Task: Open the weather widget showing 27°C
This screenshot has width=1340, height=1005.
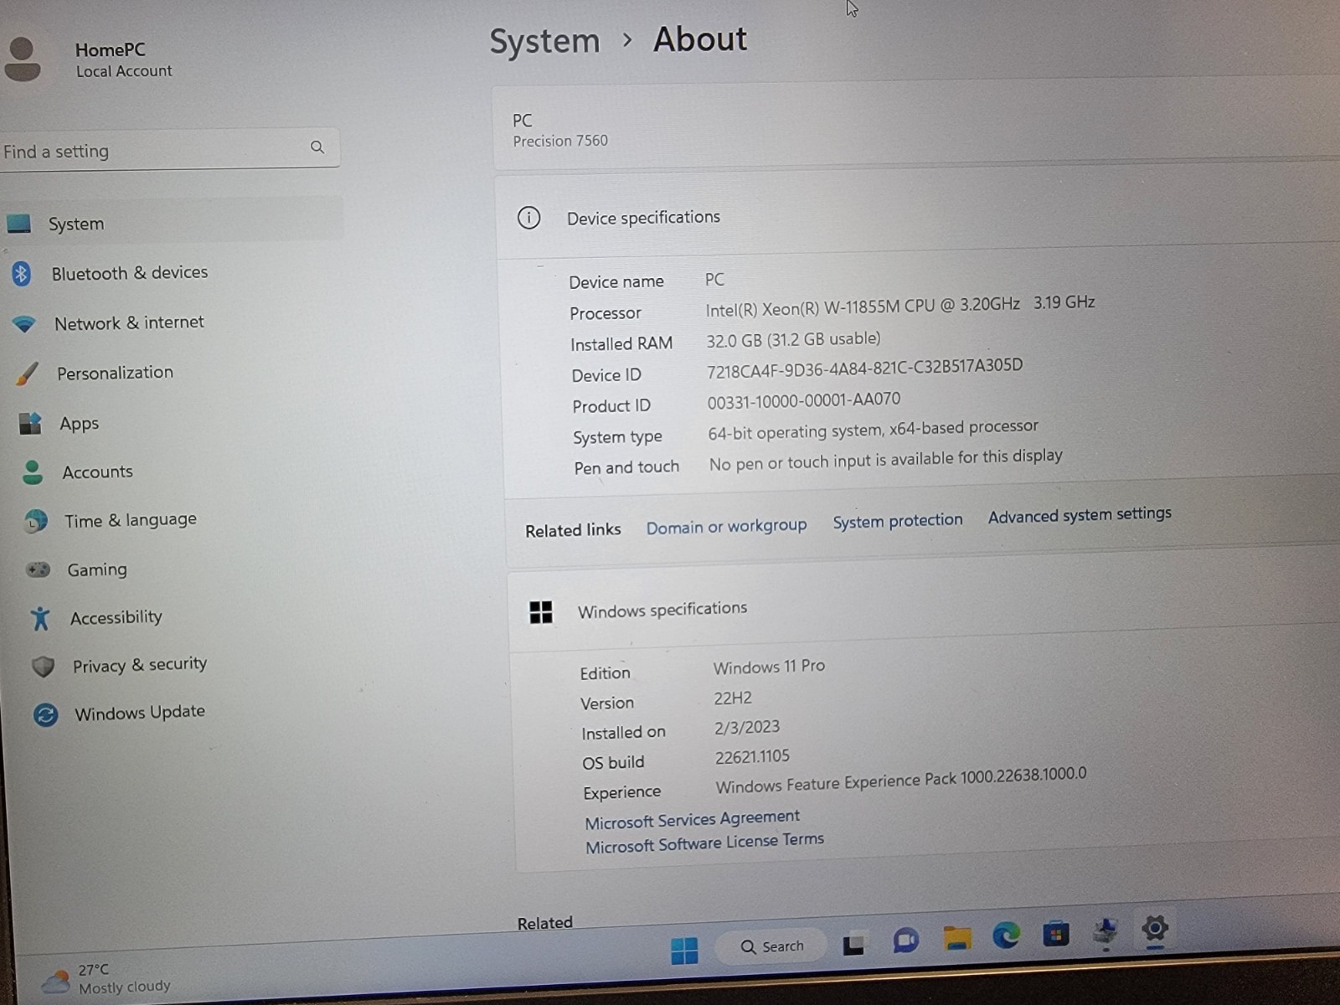Action: tap(106, 979)
